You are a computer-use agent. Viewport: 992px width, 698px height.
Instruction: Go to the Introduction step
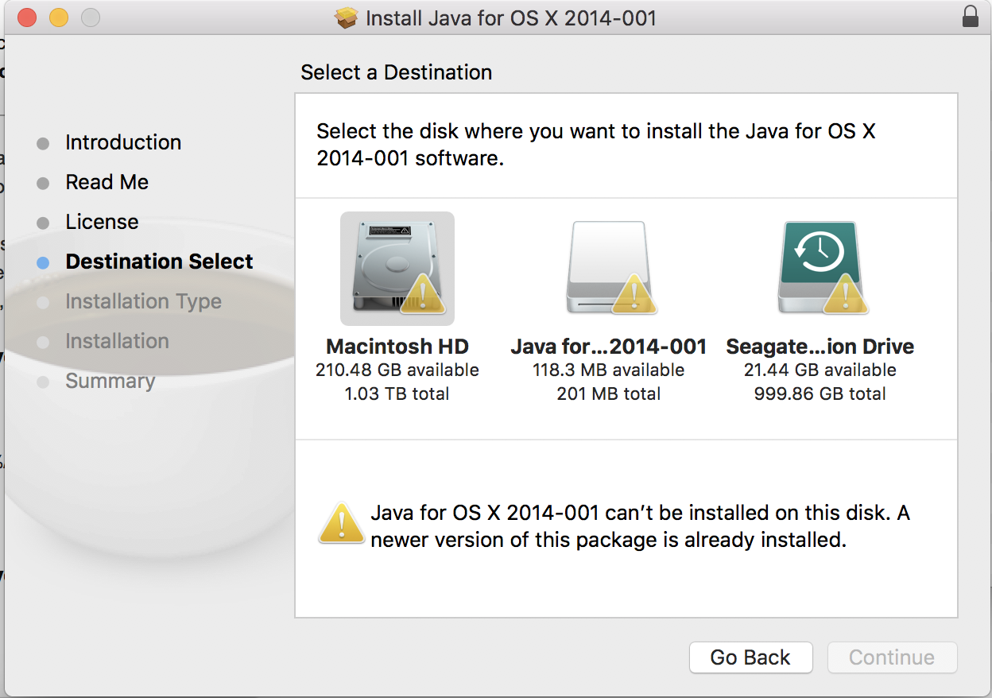pos(123,143)
